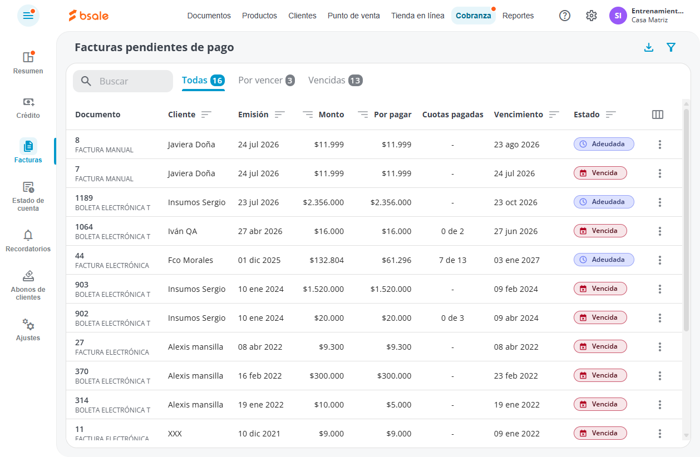Open actions menu for document 27

[x=660, y=347]
